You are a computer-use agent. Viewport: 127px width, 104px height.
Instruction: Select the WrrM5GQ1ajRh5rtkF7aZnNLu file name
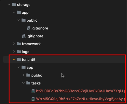pos(81,99)
